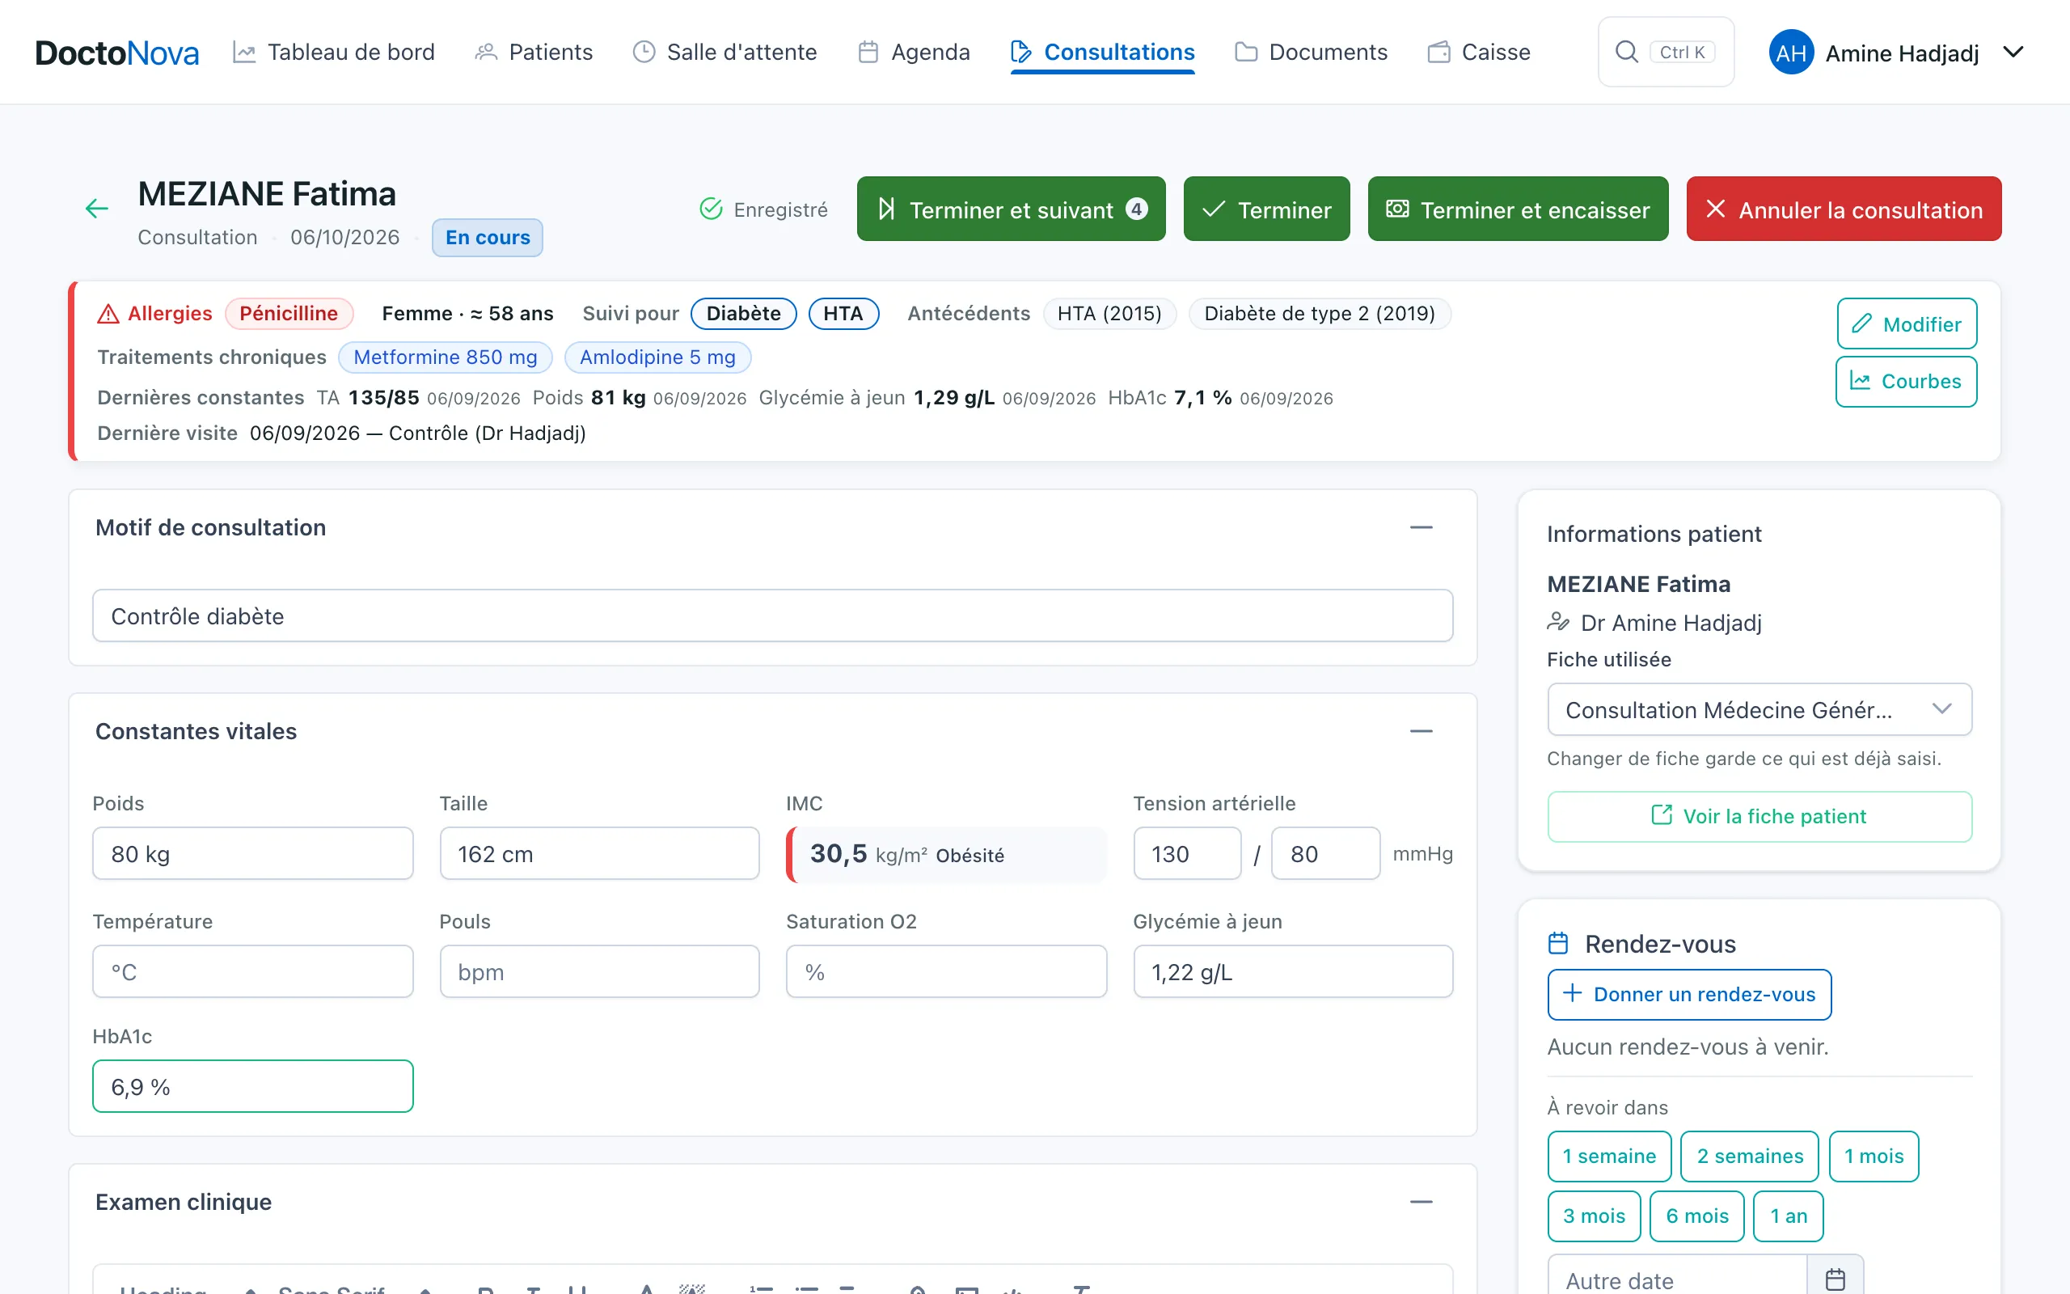Viewport: 2070px width, 1294px height.
Task: Click the AH user avatar
Action: coord(1790,53)
